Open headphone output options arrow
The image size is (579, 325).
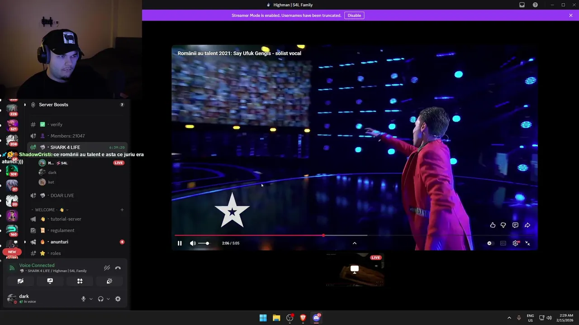(108, 299)
